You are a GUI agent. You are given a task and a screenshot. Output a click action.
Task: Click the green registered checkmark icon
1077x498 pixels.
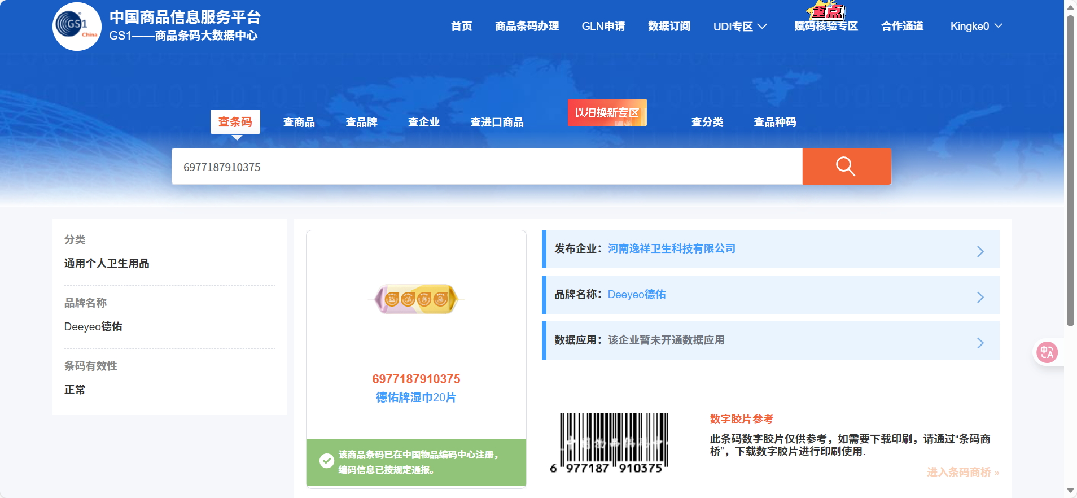click(x=326, y=461)
